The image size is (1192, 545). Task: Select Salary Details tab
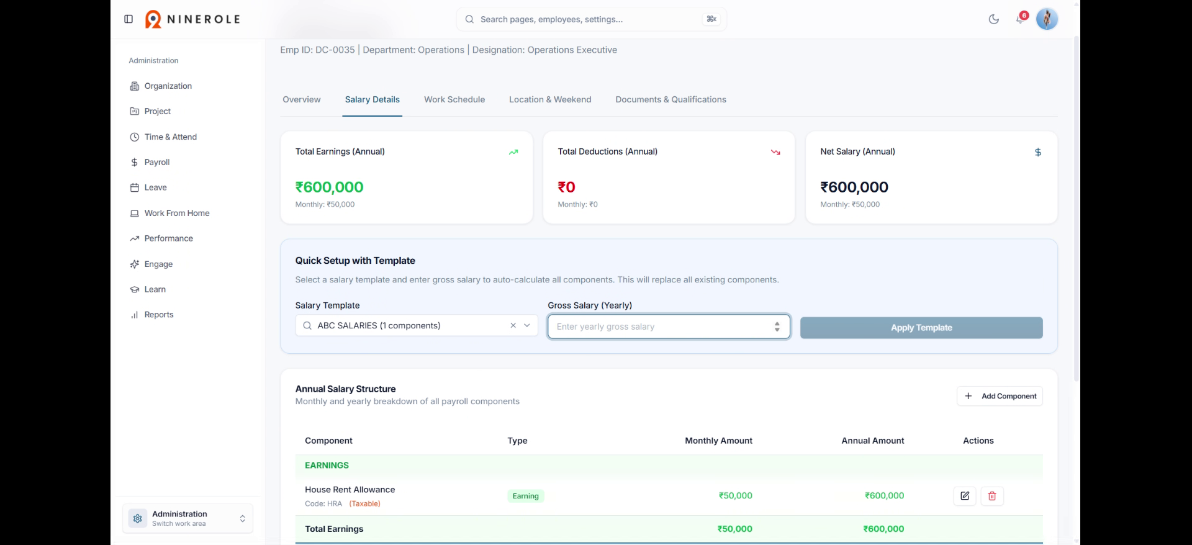tap(372, 99)
